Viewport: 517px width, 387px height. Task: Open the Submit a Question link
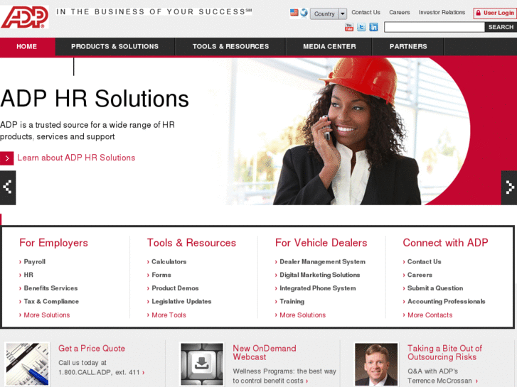tap(435, 288)
